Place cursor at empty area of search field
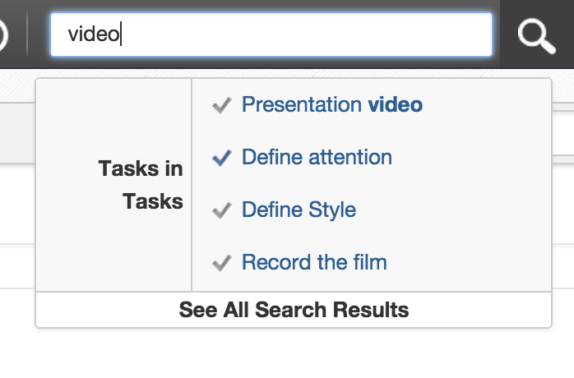Screen dimensions: 574x378 coord(306,35)
